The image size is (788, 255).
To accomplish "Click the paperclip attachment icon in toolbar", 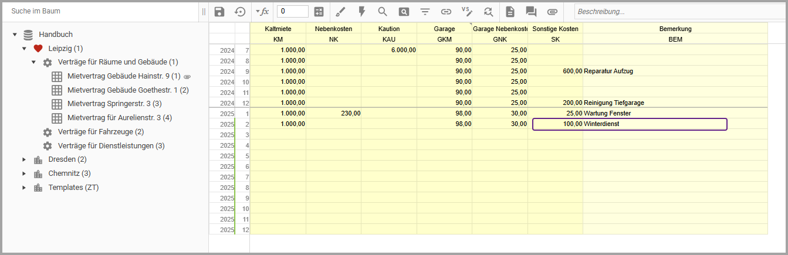I will click(x=552, y=11).
